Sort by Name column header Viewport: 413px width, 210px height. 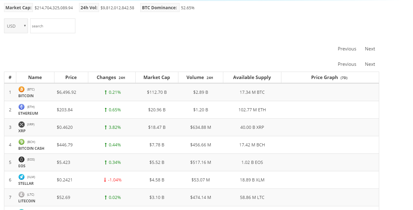(x=35, y=77)
